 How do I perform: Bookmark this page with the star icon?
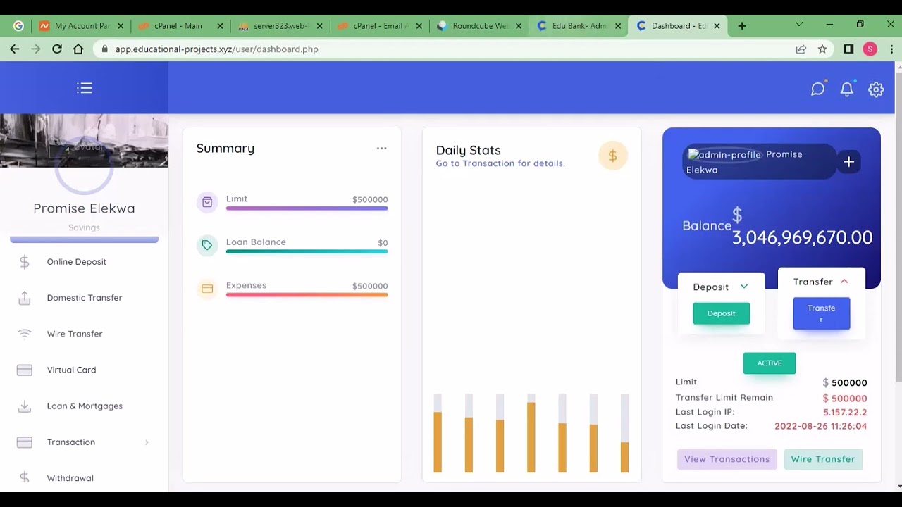point(822,49)
